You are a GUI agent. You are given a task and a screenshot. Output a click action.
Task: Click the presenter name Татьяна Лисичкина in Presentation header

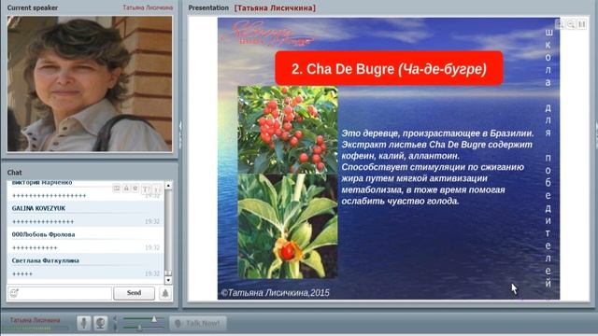(x=275, y=7)
